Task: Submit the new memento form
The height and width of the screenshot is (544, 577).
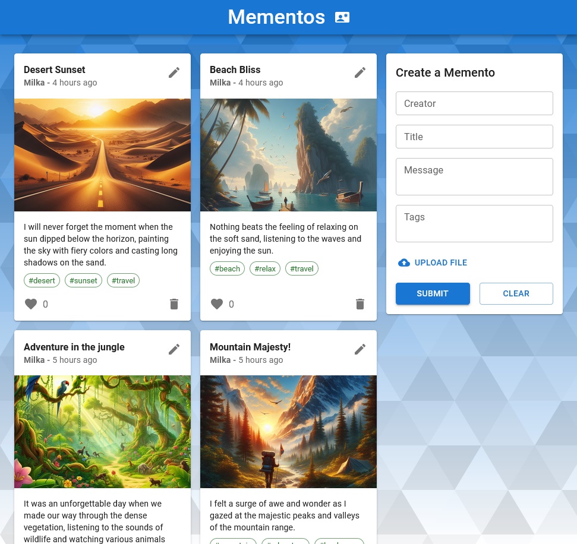Action: click(433, 293)
